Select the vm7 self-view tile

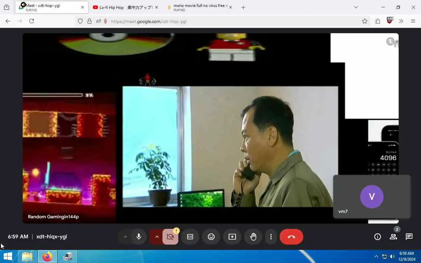pos(372,197)
